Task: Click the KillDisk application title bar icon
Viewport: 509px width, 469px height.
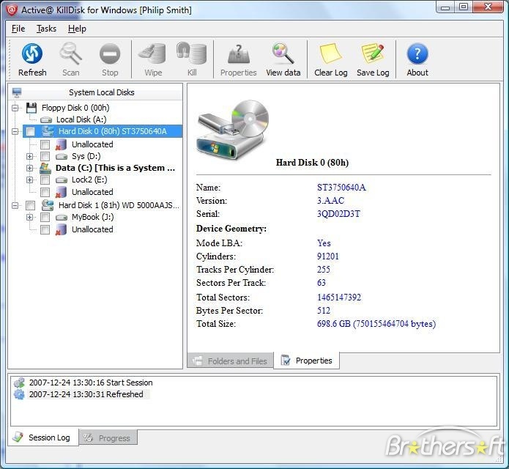Action: coord(12,10)
